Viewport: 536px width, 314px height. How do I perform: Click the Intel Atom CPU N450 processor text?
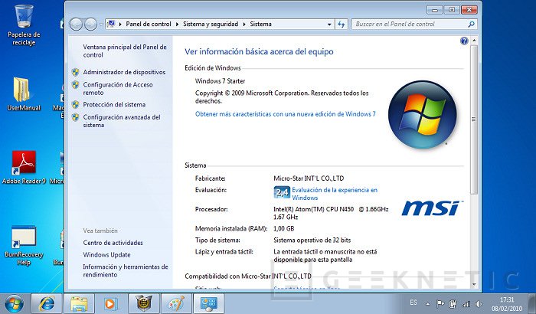click(331, 213)
